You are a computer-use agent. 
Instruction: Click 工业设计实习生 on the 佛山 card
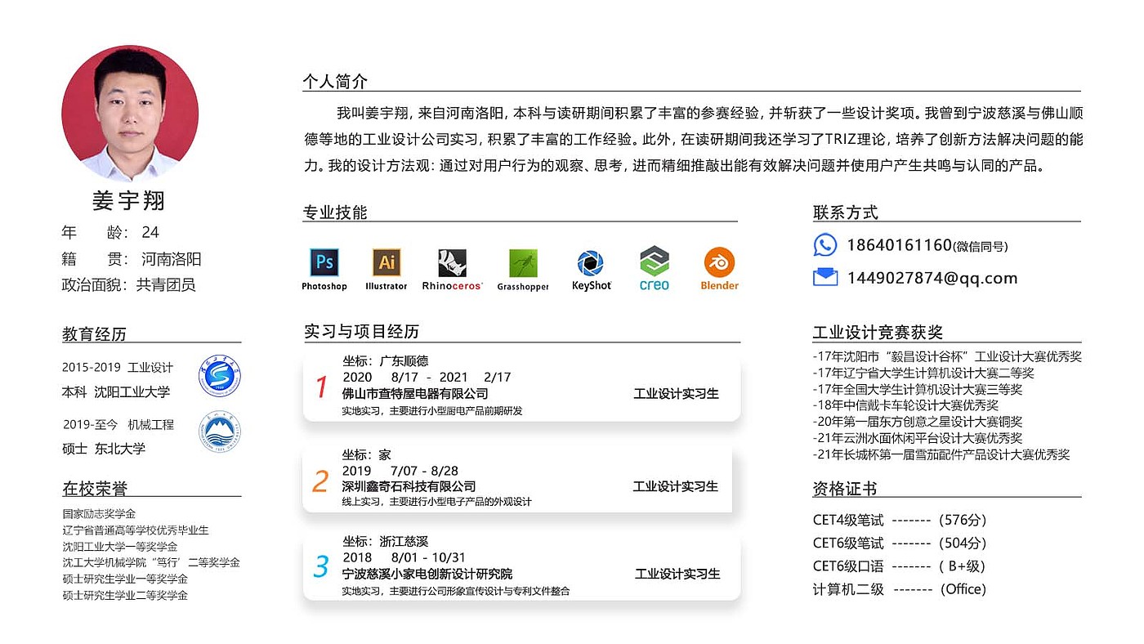click(x=677, y=394)
